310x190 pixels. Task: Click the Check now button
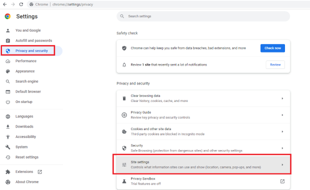[272, 48]
